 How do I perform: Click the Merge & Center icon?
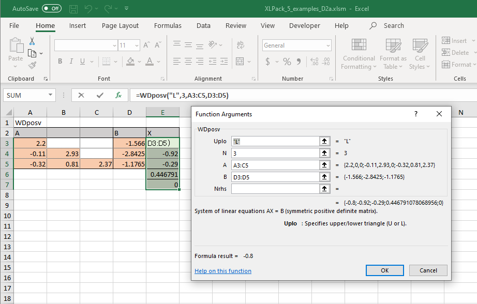240,62
